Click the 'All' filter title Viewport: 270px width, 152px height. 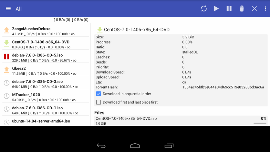(x=19, y=9)
